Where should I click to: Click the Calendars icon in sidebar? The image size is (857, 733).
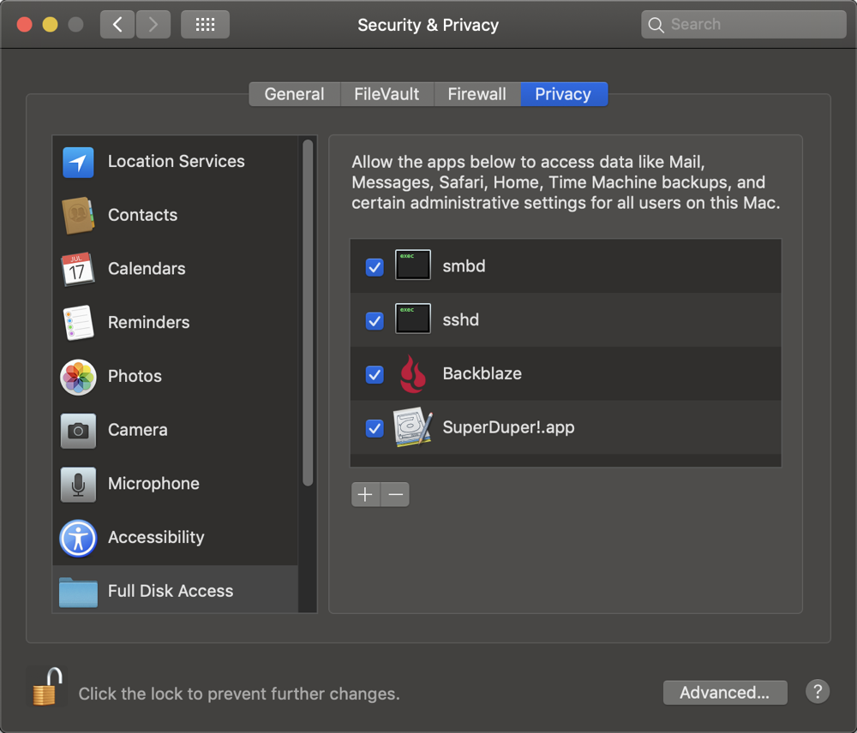(78, 269)
